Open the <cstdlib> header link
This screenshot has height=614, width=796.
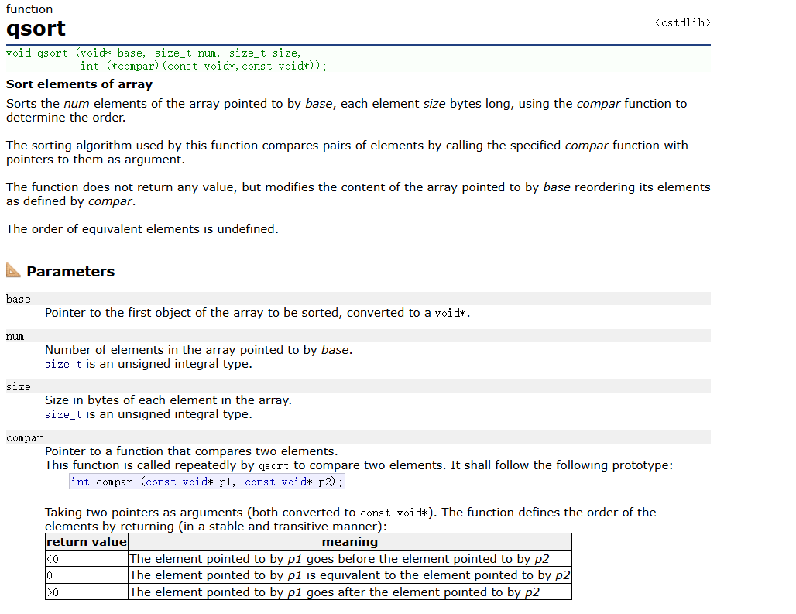[x=682, y=22]
